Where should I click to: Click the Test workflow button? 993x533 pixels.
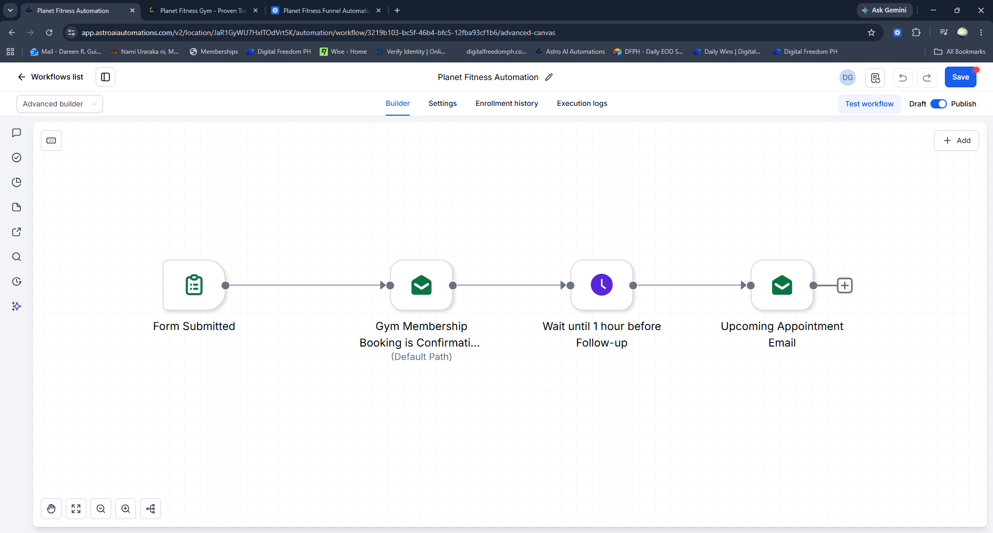click(869, 104)
